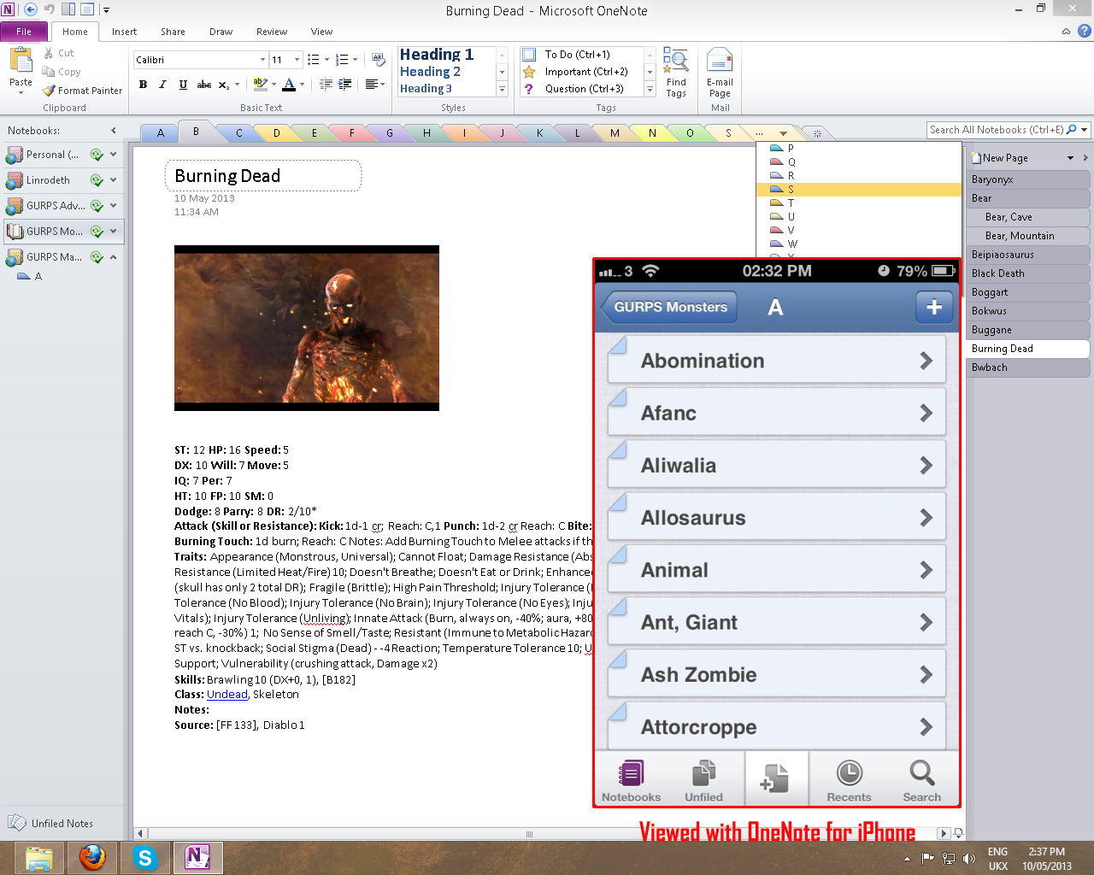
Task: Tap GURPS Monsters back button
Action: tap(668, 307)
